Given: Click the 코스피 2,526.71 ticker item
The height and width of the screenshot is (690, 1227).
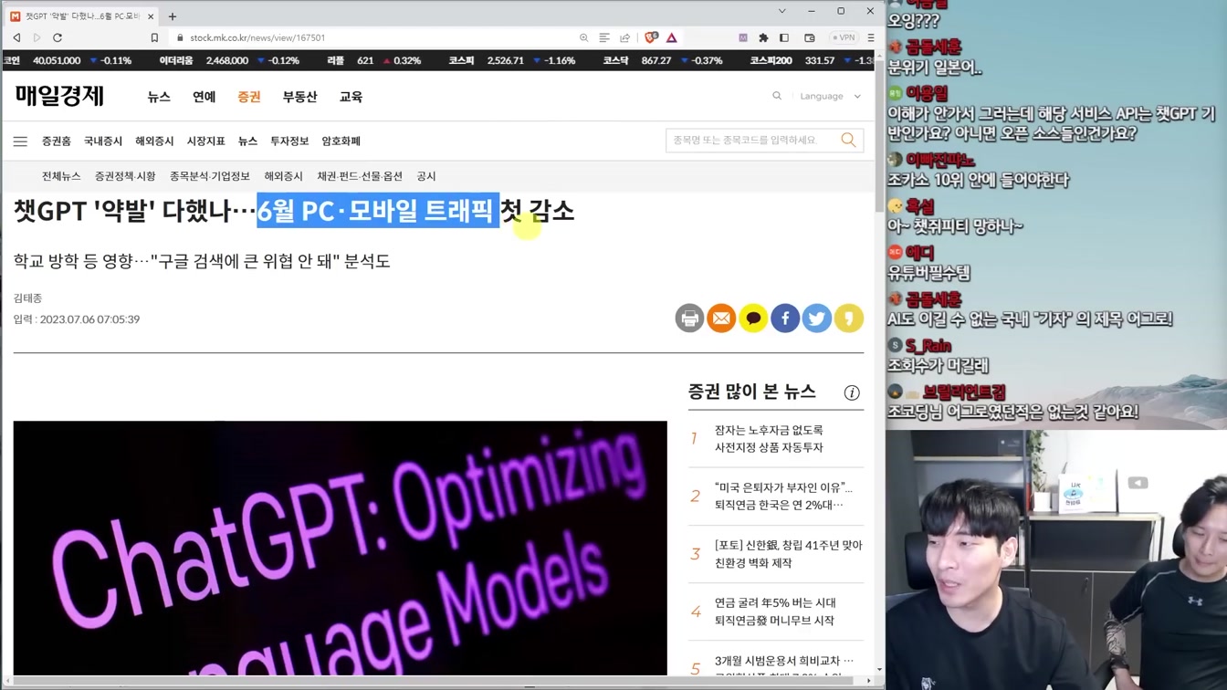Looking at the screenshot, I should coord(511,60).
